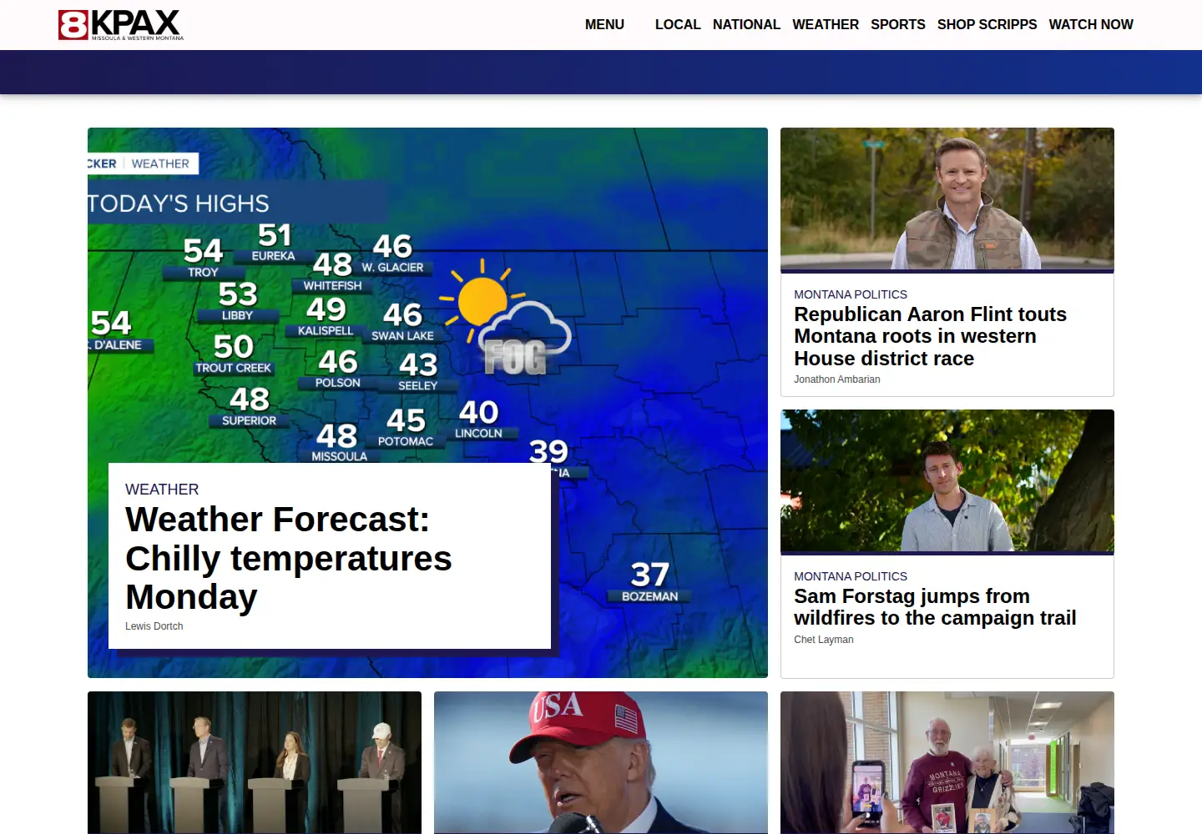
Task: Click MONTANA POLITICS label above Aaron Flint story
Action: 851,294
